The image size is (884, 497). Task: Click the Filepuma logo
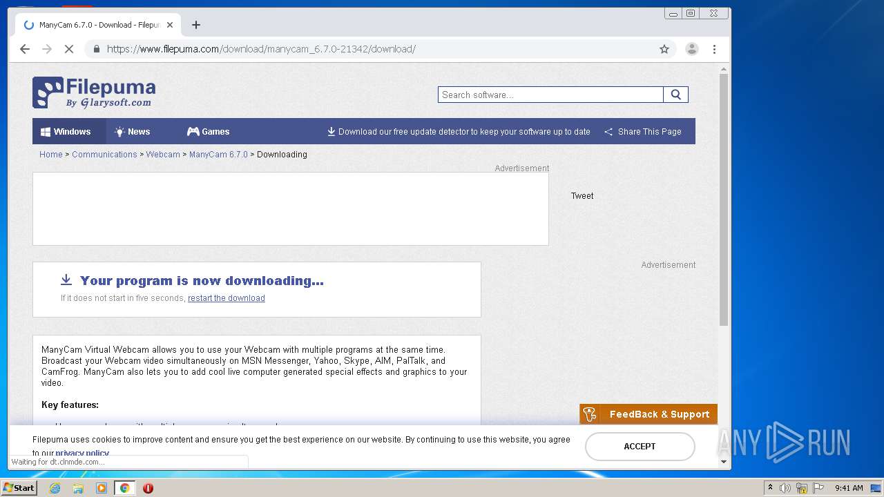click(94, 92)
